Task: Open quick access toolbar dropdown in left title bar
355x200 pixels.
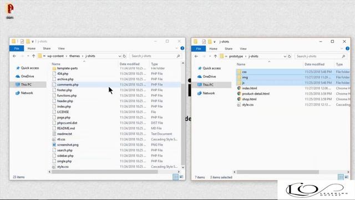Action: (x=33, y=42)
